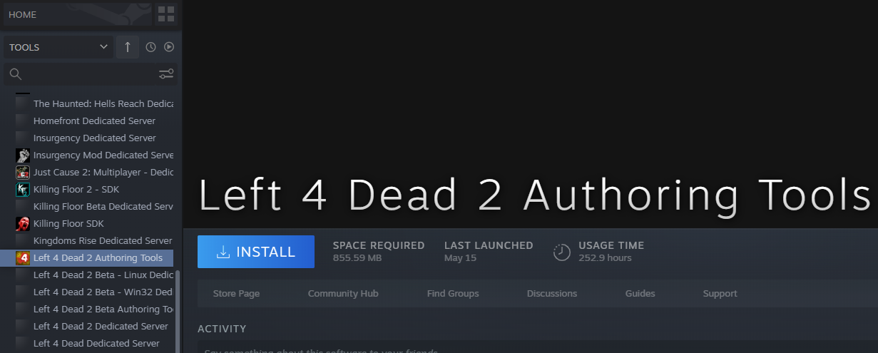Image resolution: width=878 pixels, height=353 pixels.
Task: Click the Left 4 Dead 2 Authoring Tools title
Action: click(x=534, y=194)
